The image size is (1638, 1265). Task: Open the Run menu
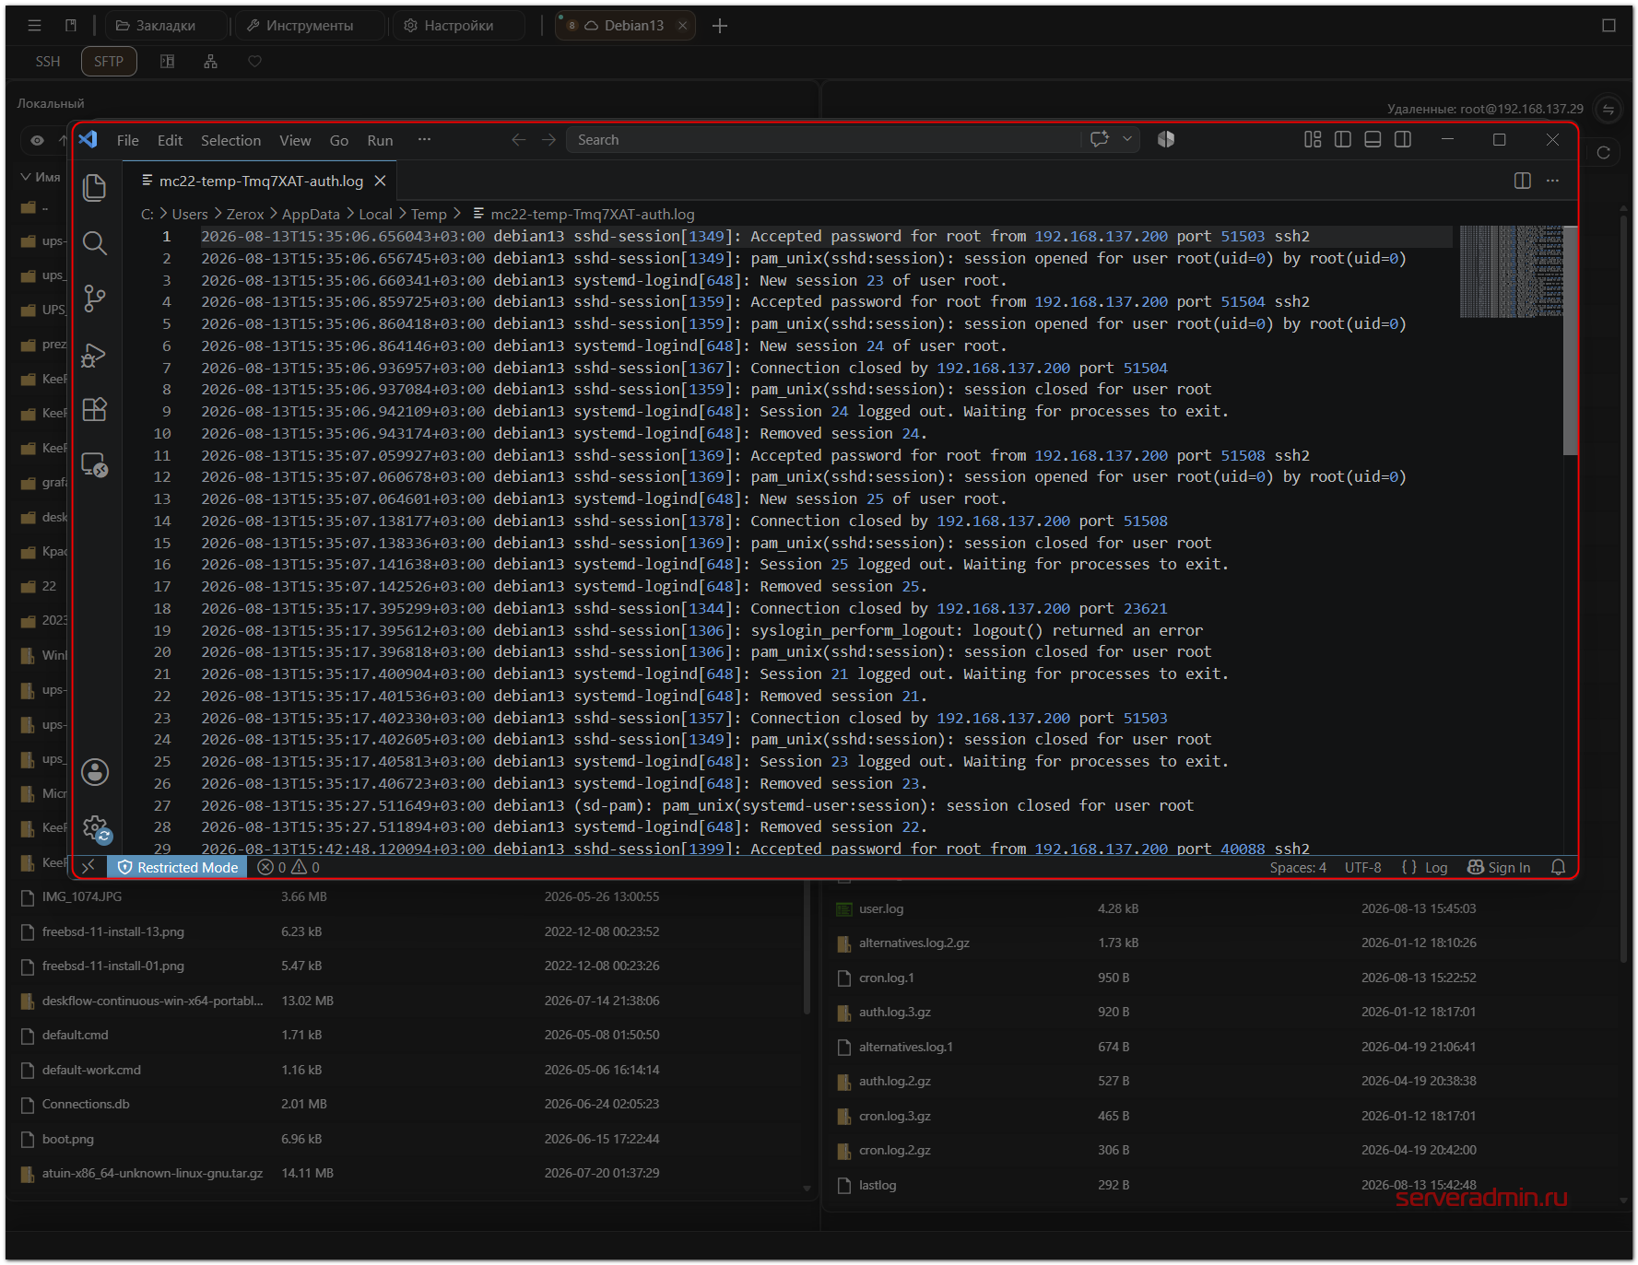[380, 140]
